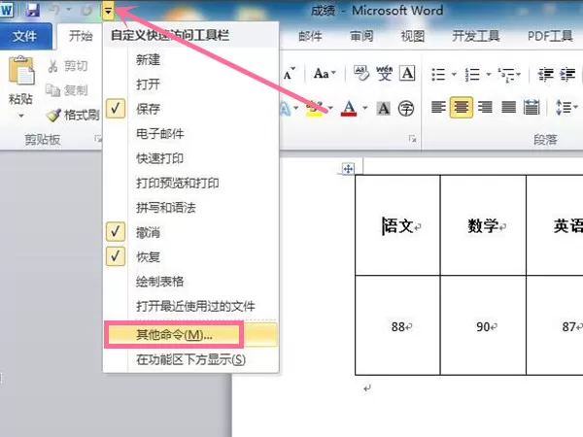Open the bullet list style dropdown arrow
Image resolution: width=583 pixels, height=437 pixels.
454,75
